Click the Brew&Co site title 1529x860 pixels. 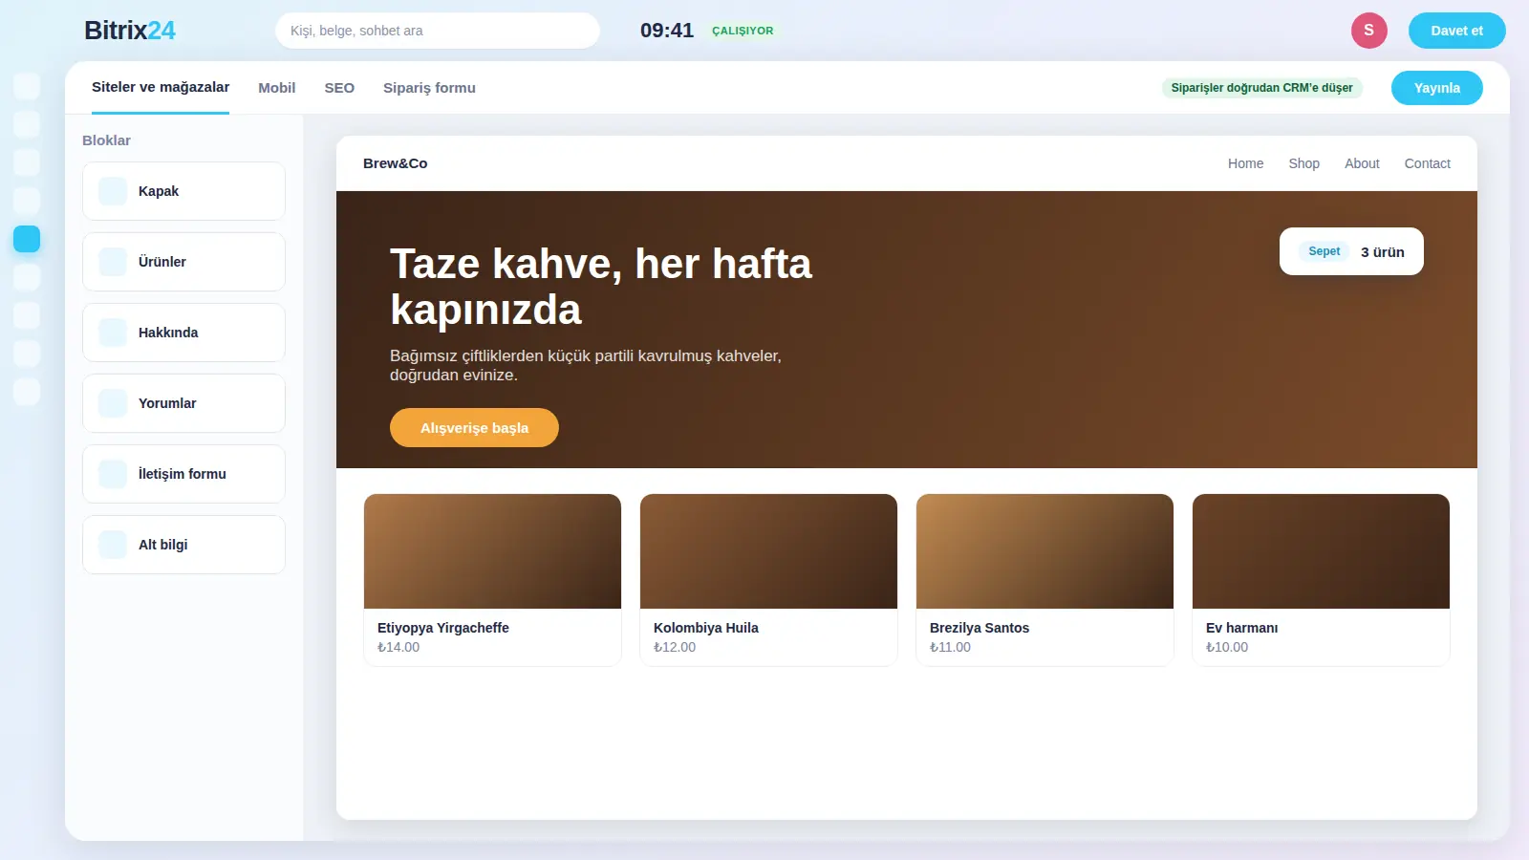(x=395, y=163)
